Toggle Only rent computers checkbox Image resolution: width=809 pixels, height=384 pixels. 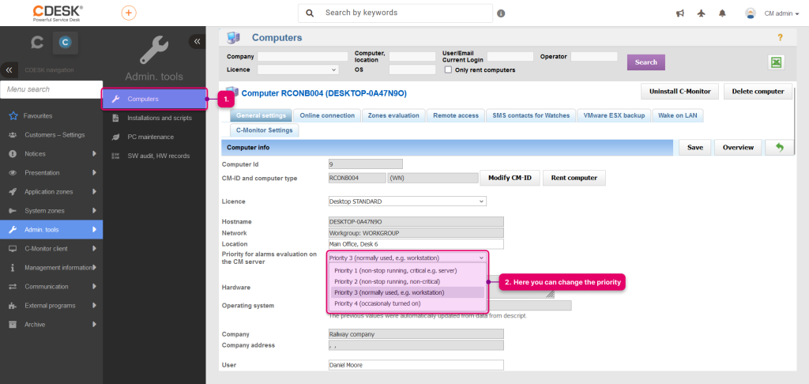(449, 70)
